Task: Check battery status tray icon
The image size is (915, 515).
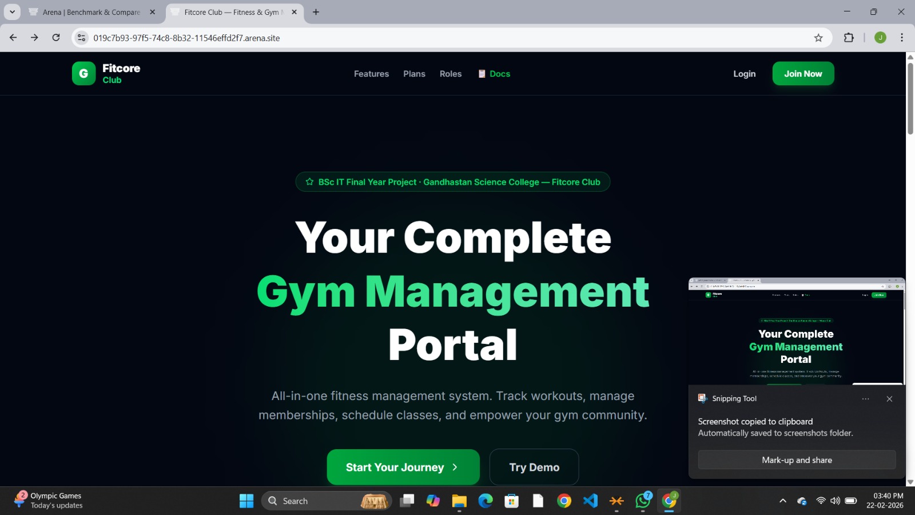Action: pyautogui.click(x=851, y=501)
